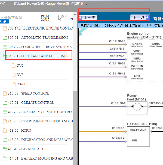163x165 pixels.
Task: Open the DV6 wiring diagram entry
Action: pos(20,66)
